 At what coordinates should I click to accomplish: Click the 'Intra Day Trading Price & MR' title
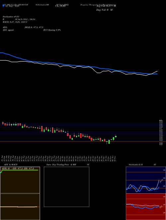point(61,165)
